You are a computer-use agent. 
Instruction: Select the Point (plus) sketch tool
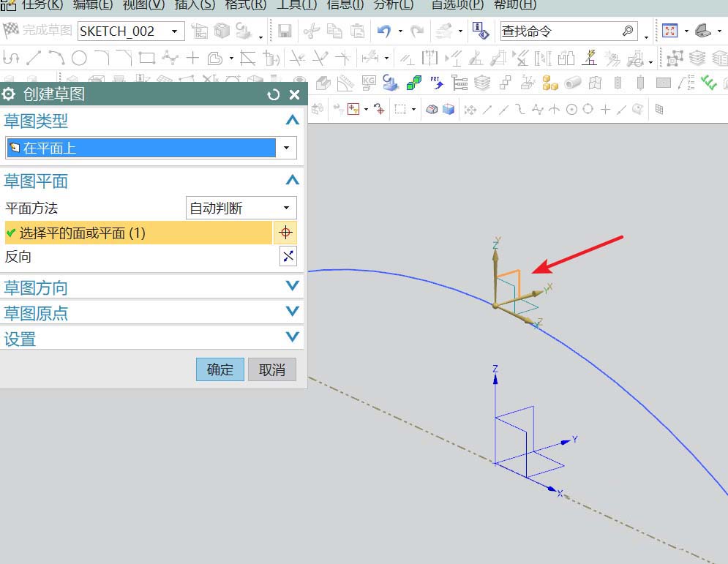(192, 58)
